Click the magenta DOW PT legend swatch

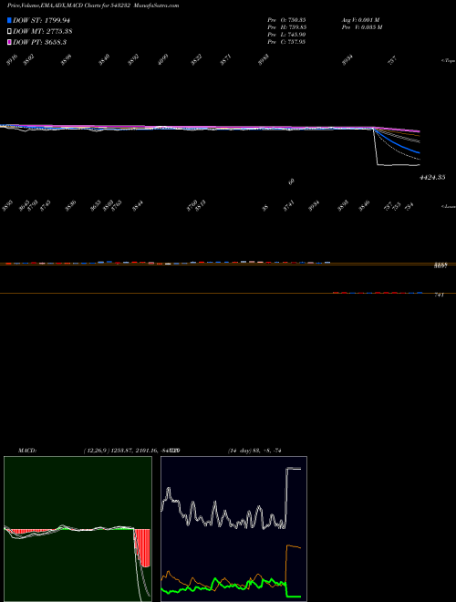coord(9,42)
